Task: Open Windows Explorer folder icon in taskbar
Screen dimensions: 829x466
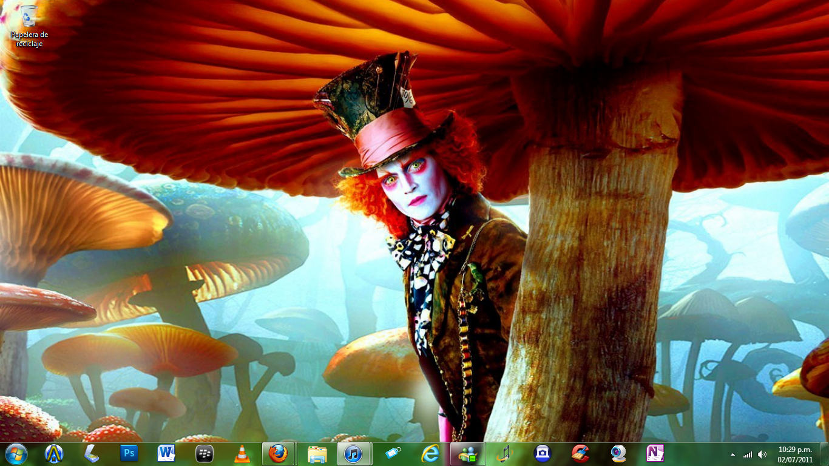Action: [x=317, y=453]
